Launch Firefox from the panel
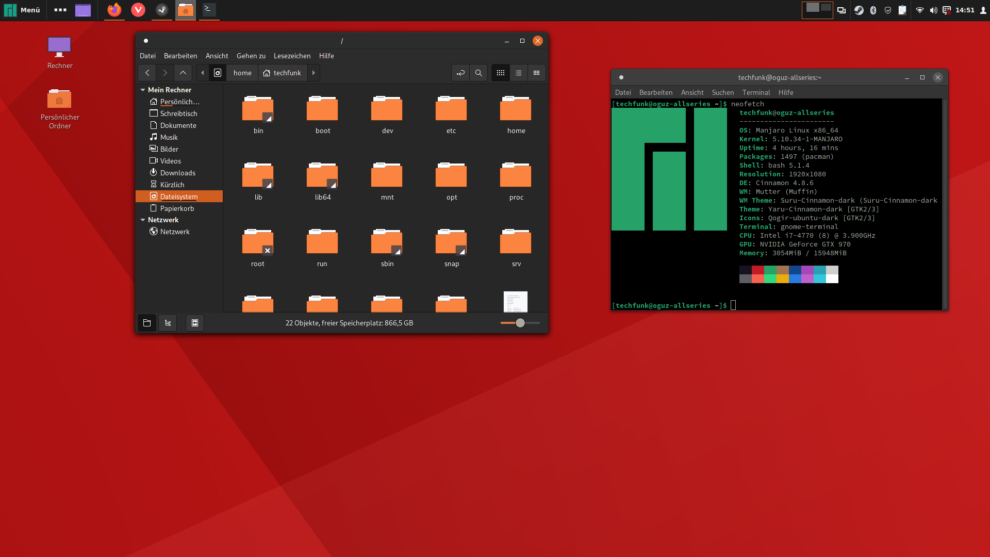The height and width of the screenshot is (557, 990). click(114, 10)
